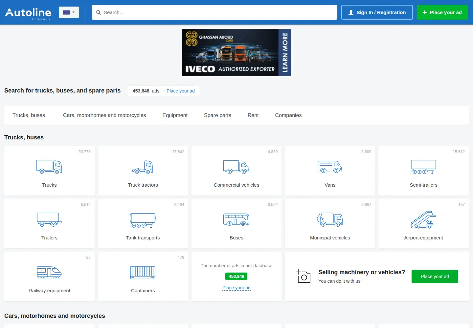The height and width of the screenshot is (328, 473).
Task: Click the Tank transports icon
Action: tap(143, 220)
